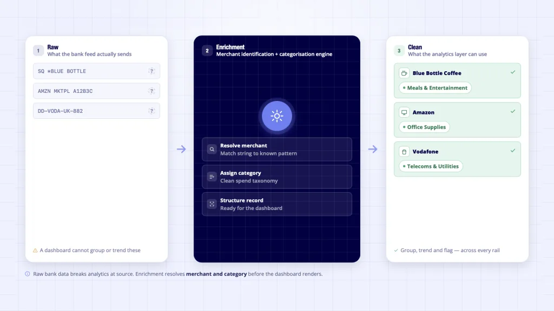
Task: Click the Meals & Entertainment category tag
Action: [435, 88]
